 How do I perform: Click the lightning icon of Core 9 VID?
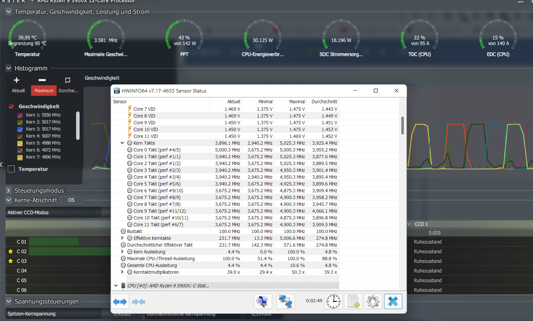[x=129, y=122]
